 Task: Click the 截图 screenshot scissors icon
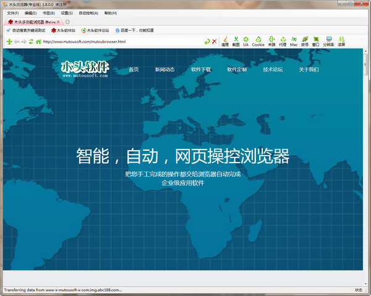236,41
